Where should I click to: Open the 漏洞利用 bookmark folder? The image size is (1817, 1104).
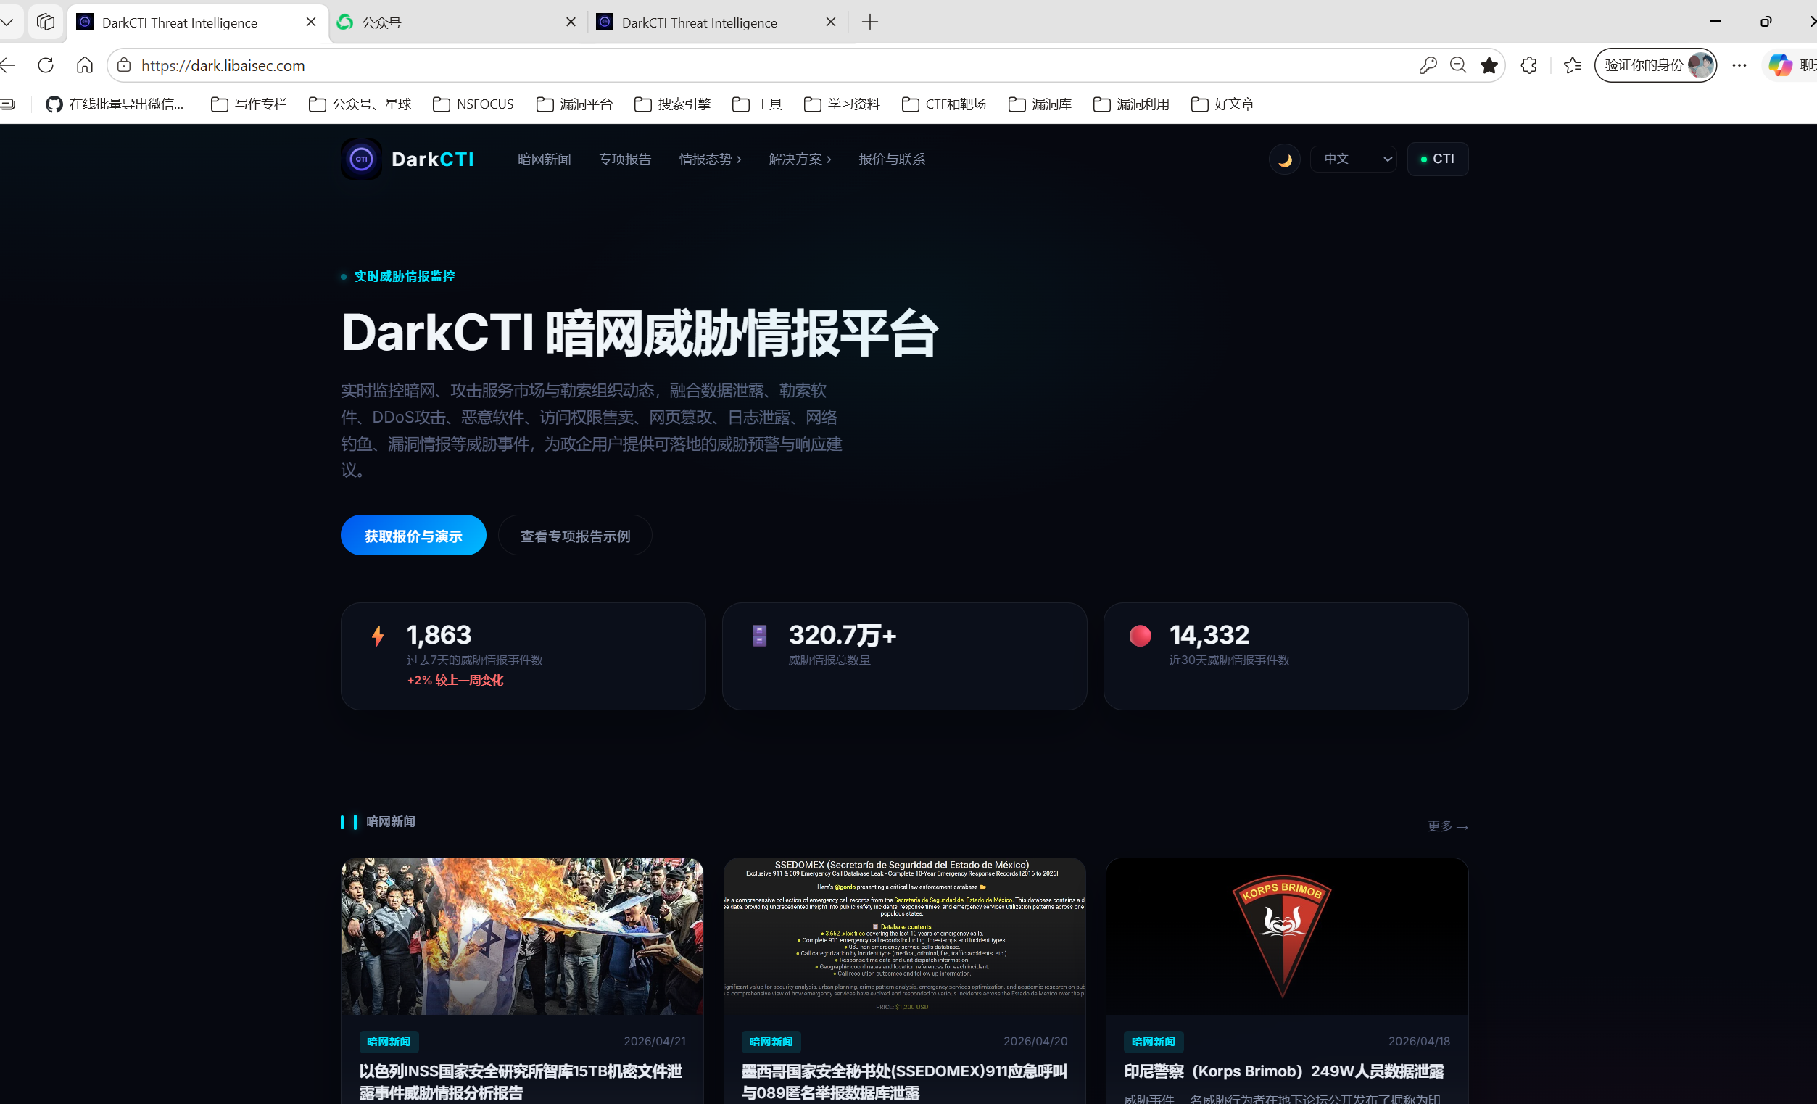[1131, 104]
